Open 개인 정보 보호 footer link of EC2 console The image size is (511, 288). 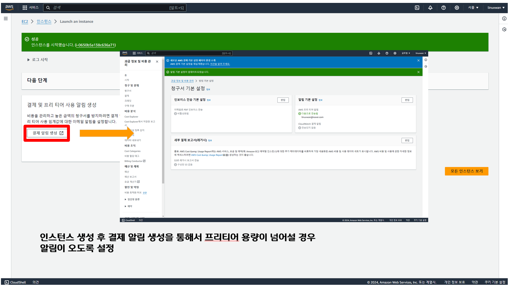455,282
